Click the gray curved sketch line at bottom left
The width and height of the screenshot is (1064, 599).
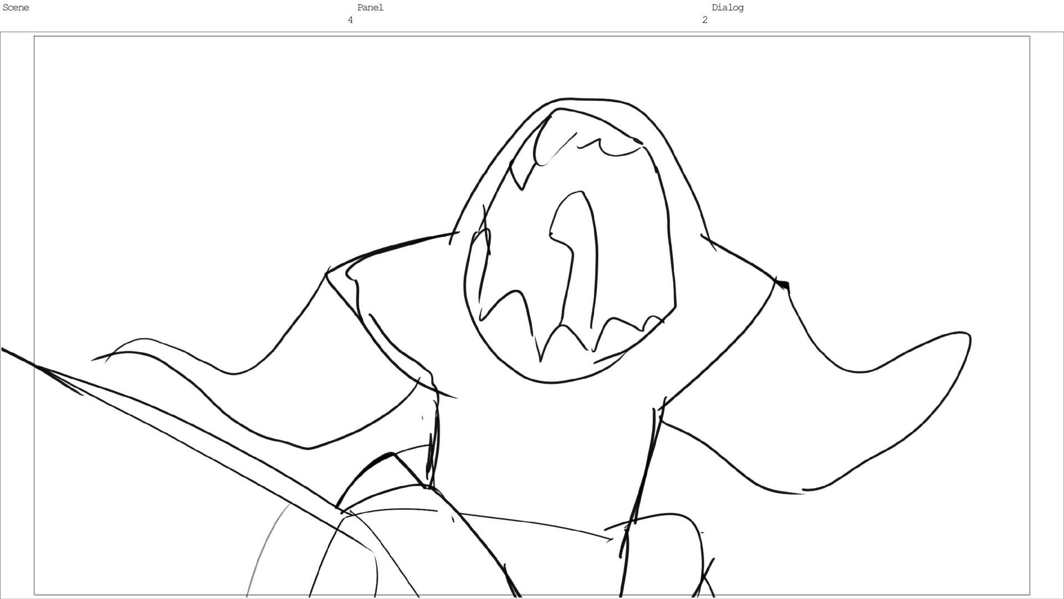(x=263, y=549)
